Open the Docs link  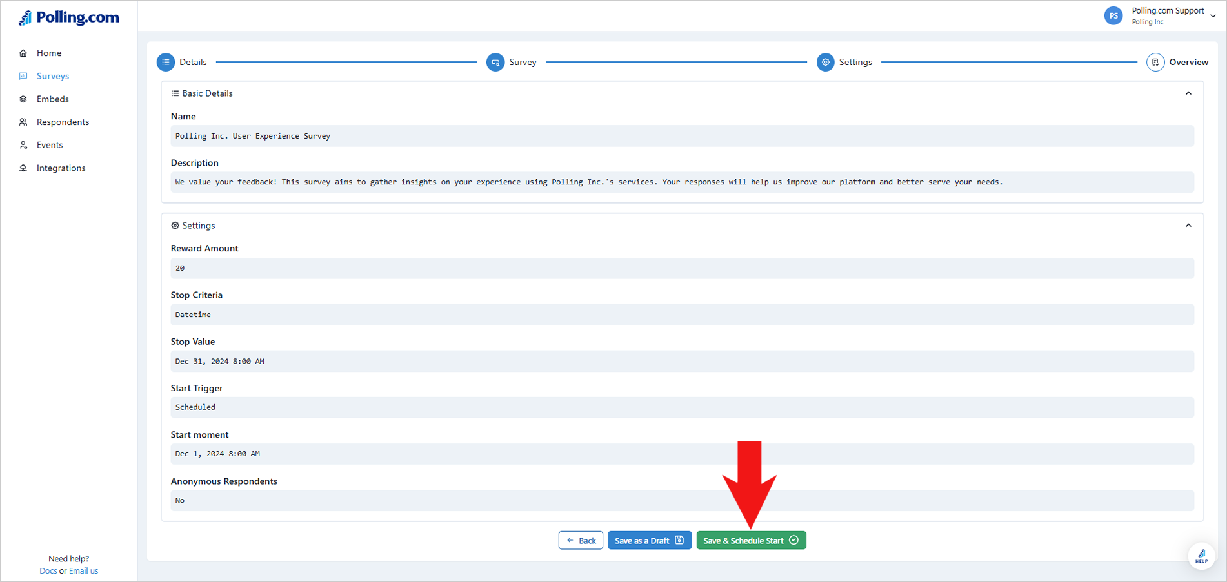(x=48, y=571)
